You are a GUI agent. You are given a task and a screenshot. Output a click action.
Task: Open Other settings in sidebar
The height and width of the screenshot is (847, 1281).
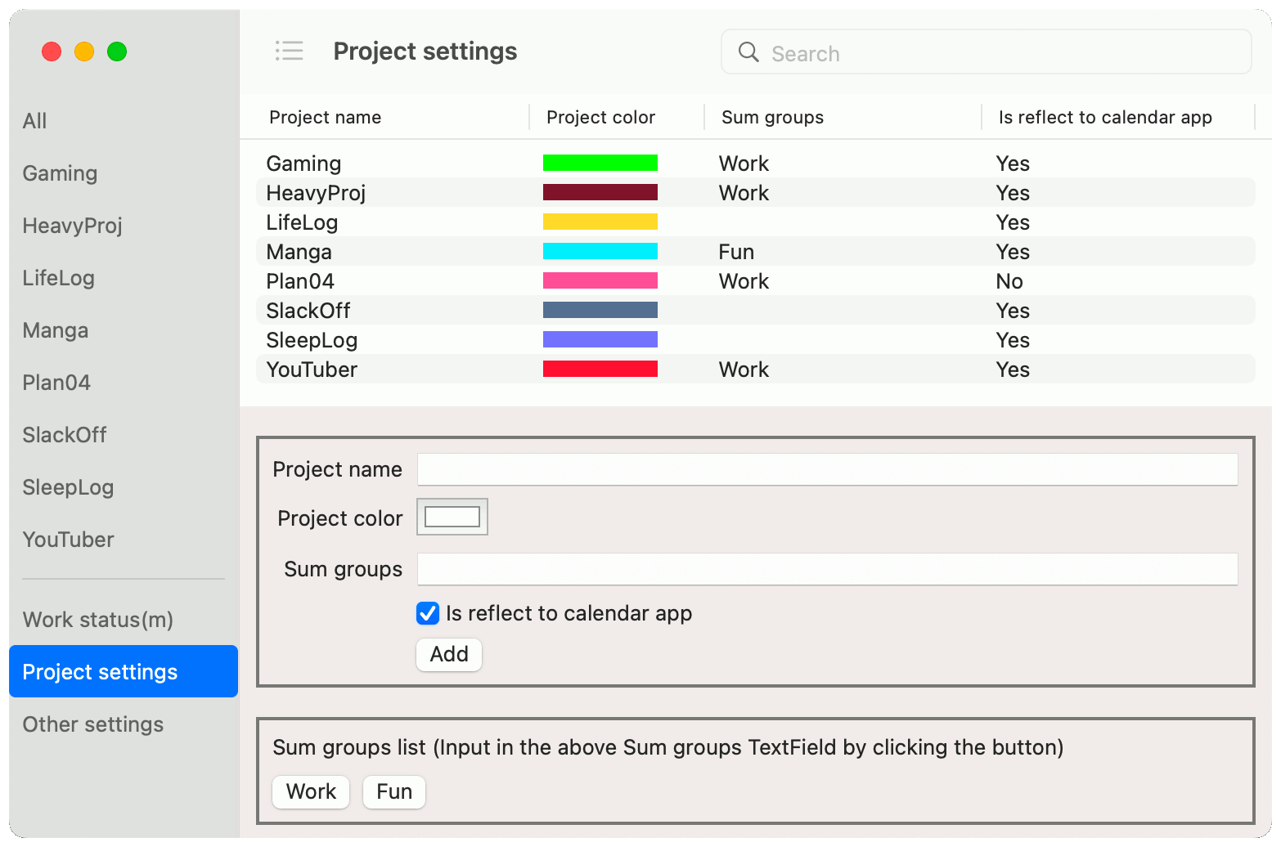(93, 724)
